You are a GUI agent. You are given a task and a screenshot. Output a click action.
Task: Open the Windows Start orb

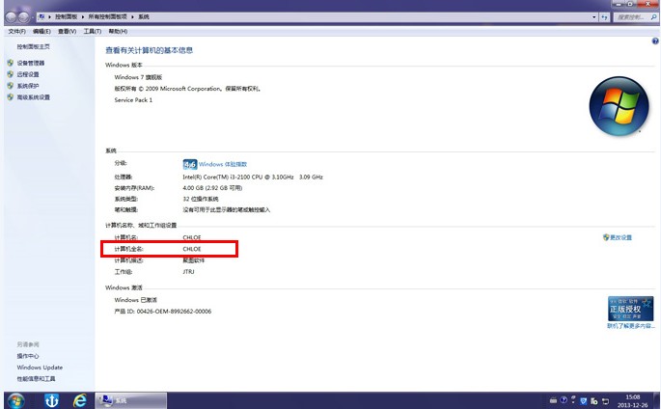(x=15, y=400)
